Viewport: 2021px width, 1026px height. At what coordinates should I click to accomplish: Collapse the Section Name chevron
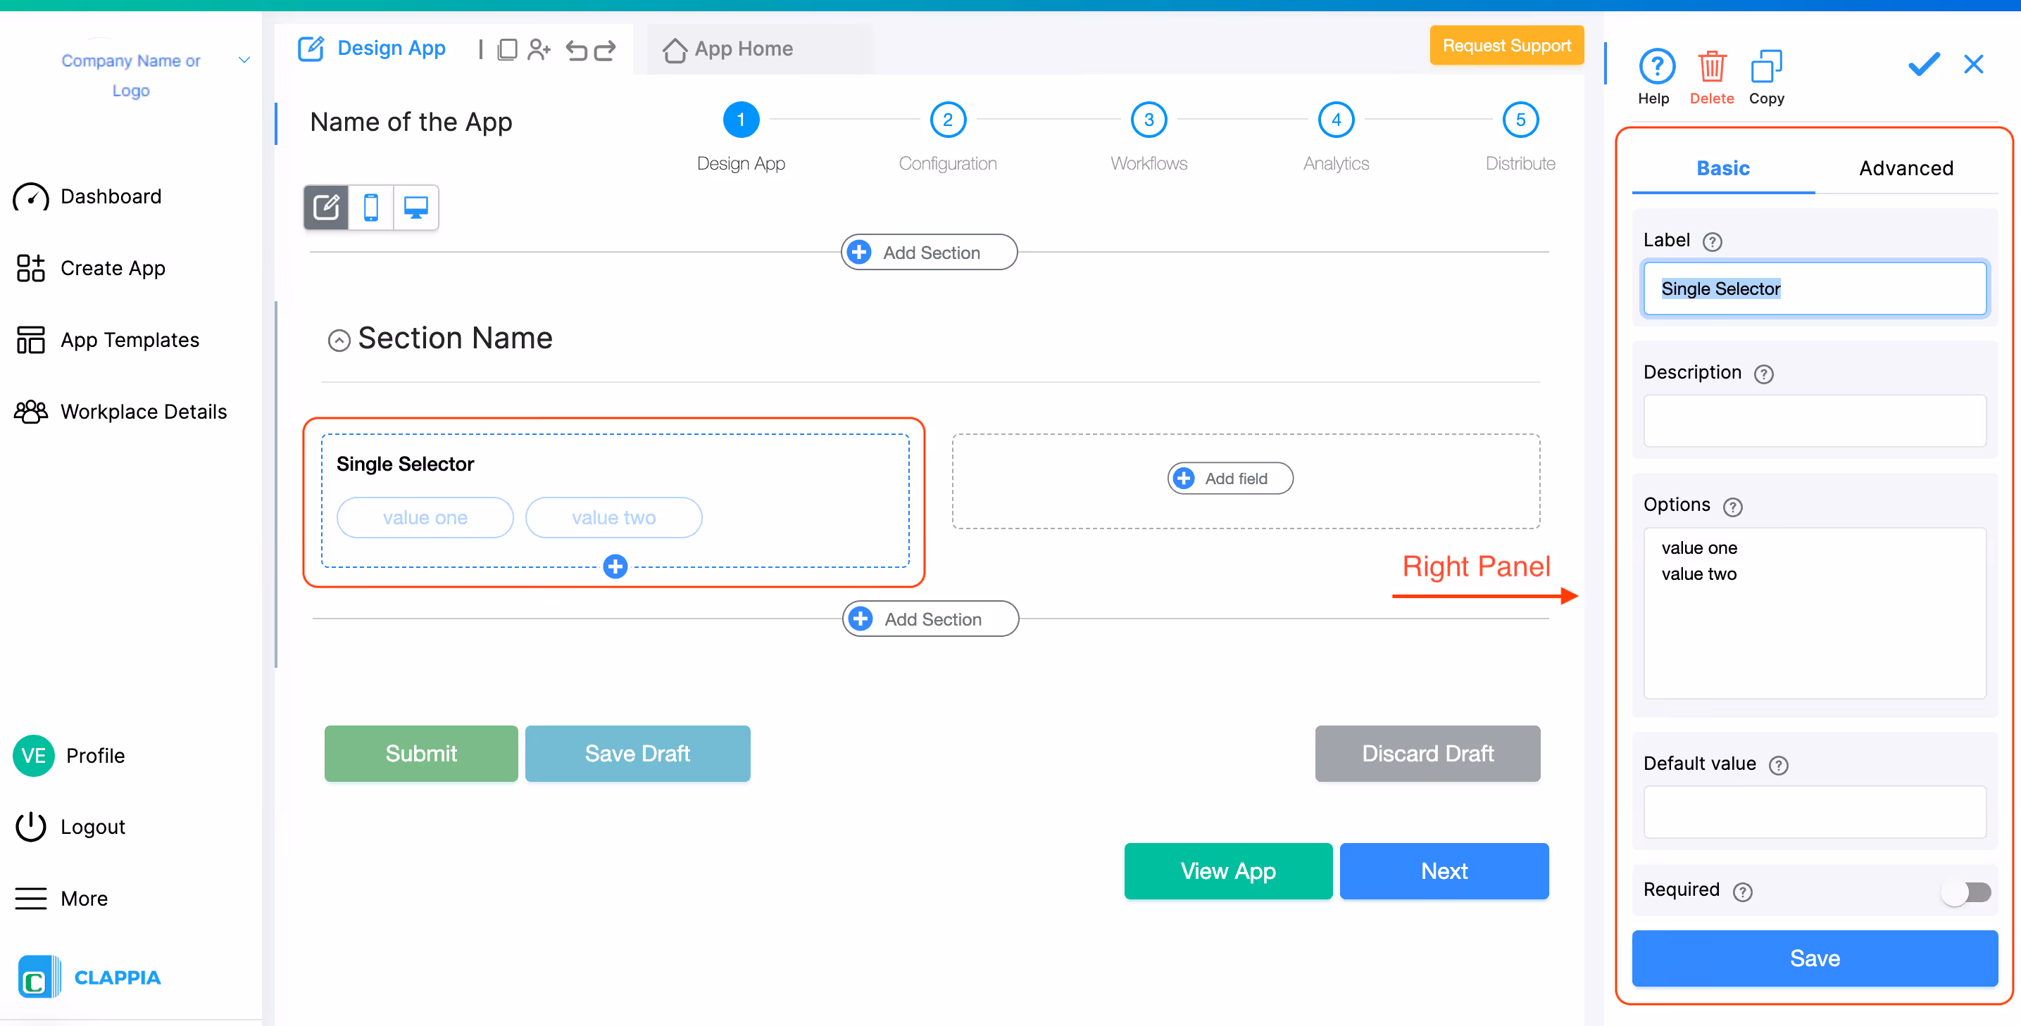[339, 340]
